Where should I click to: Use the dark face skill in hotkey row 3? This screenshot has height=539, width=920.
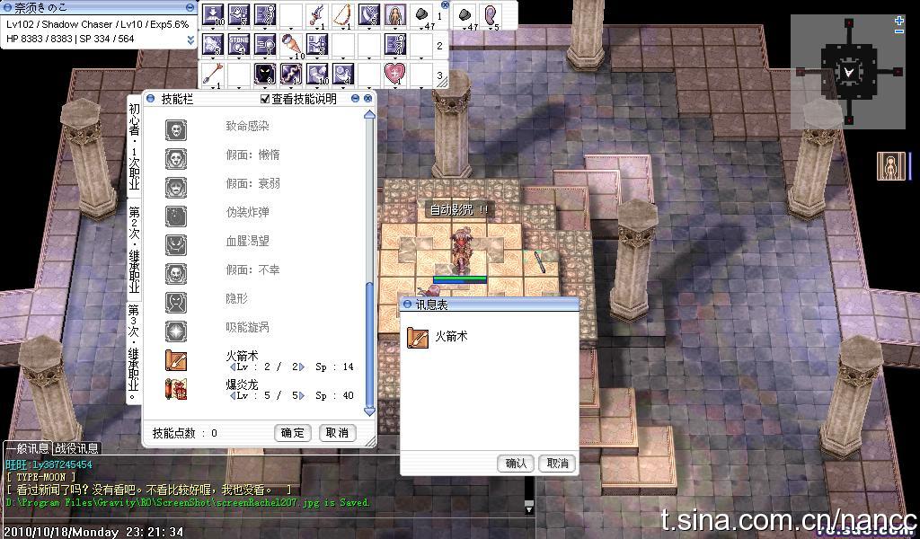[x=265, y=75]
